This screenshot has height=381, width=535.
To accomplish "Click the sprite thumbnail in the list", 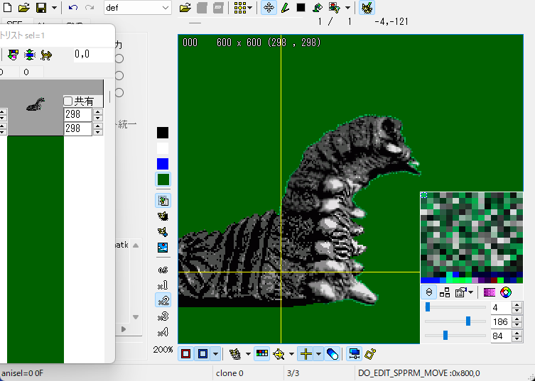I will point(36,104).
